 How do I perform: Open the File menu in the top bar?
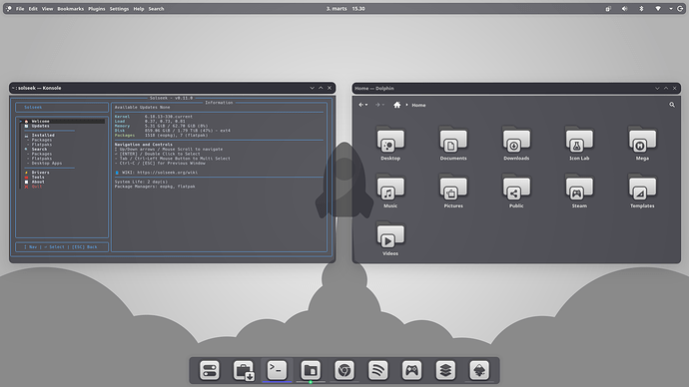click(20, 9)
